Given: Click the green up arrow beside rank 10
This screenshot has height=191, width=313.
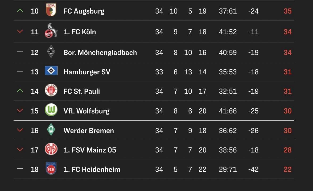Looking at the screenshot, I should pos(20,11).
